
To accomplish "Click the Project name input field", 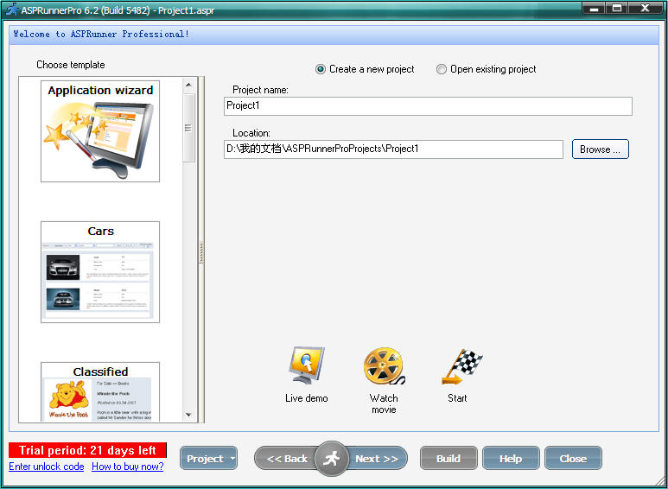I will point(428,106).
